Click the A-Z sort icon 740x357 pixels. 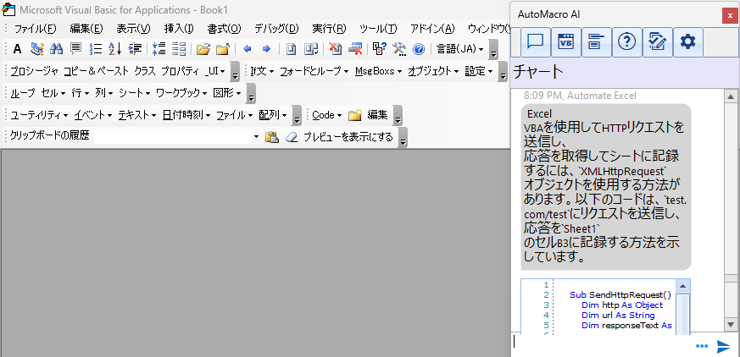115,48
